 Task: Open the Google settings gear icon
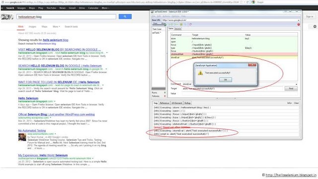tap(315, 26)
